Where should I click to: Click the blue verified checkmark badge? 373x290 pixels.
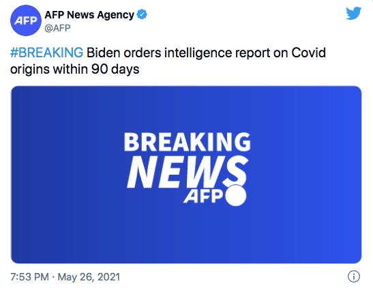142,14
